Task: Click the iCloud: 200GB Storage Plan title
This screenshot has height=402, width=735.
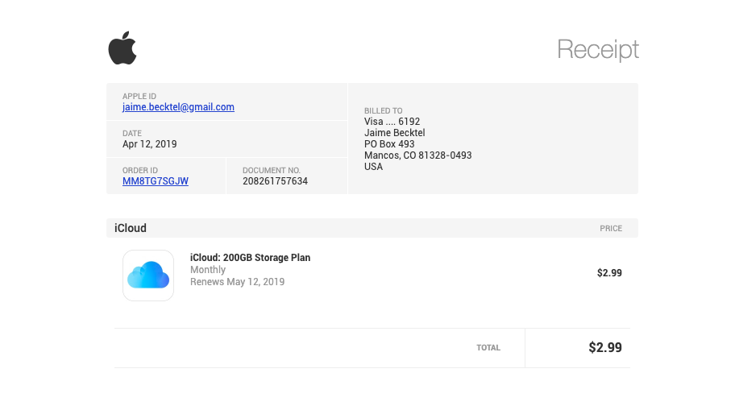Action: coord(250,258)
